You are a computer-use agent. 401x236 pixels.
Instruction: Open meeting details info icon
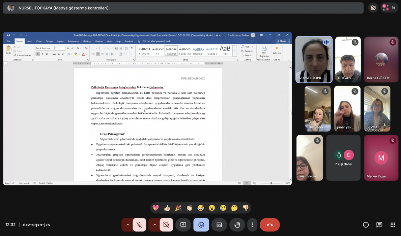point(366,225)
